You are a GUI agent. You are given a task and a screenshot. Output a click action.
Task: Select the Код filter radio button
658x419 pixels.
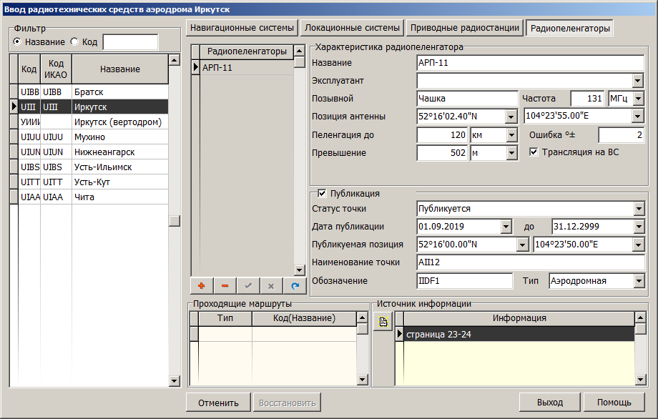(x=74, y=42)
